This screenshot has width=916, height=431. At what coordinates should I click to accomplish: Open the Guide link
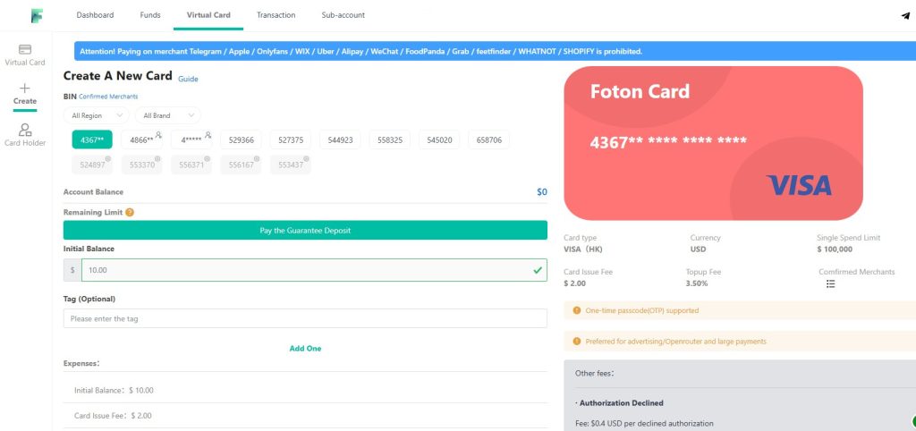click(188, 79)
